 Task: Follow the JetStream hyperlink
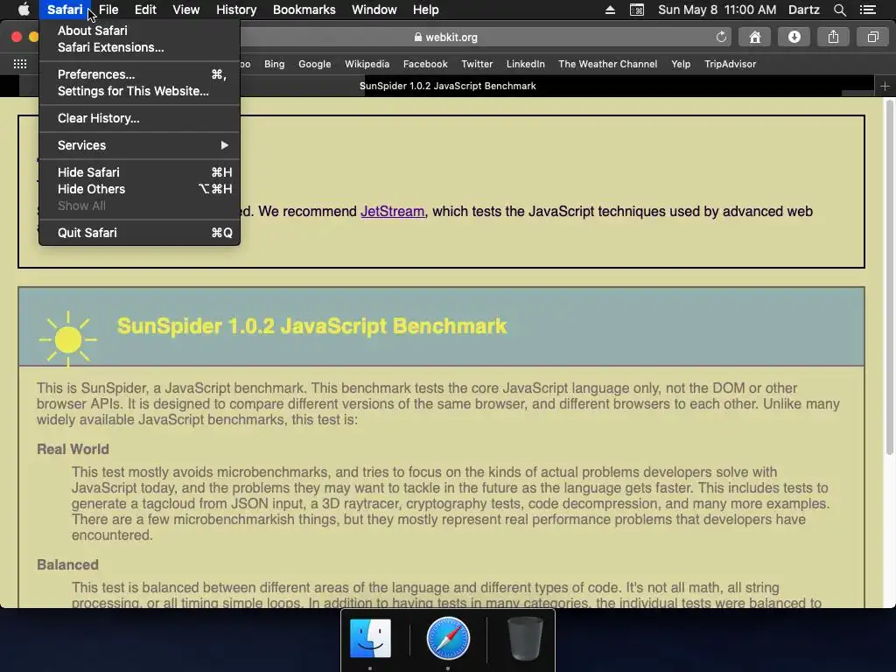393,212
